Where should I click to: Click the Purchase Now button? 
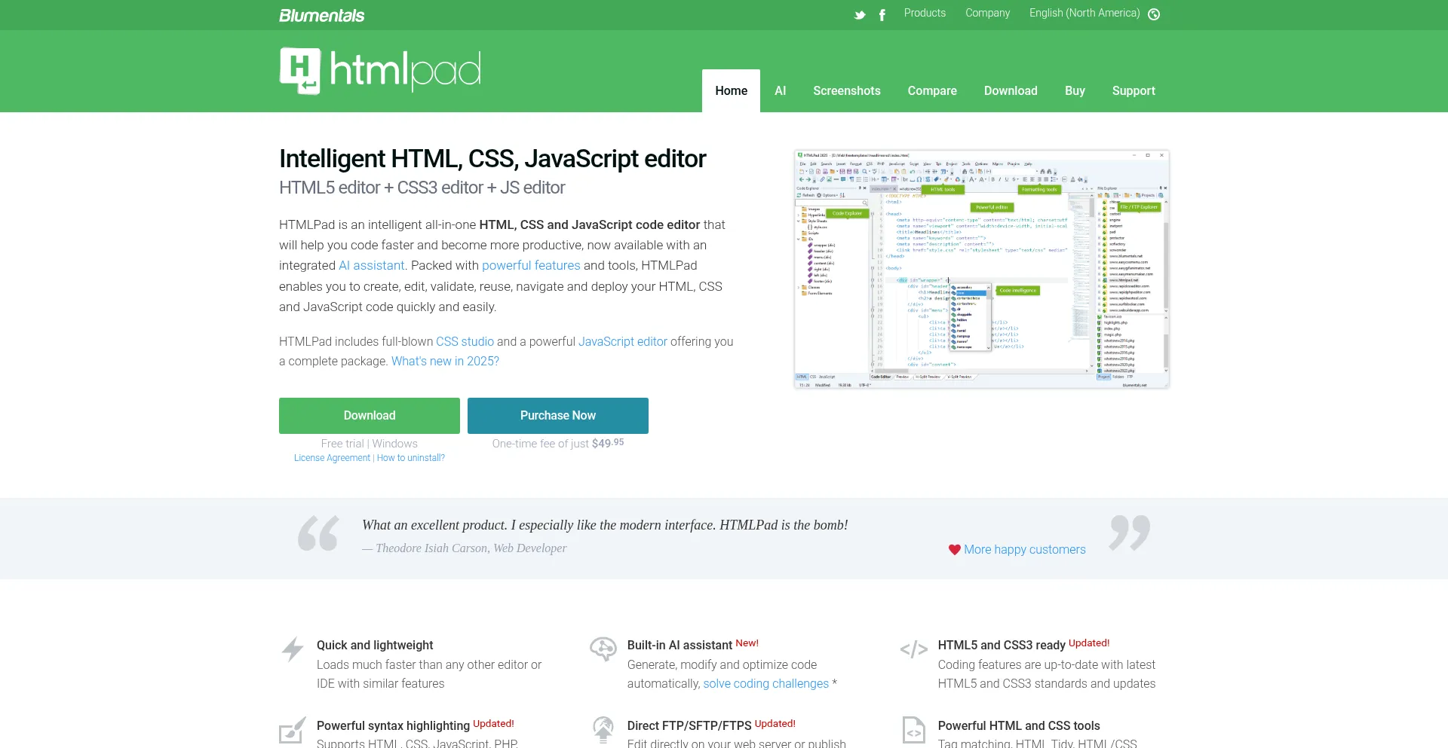pos(558,416)
